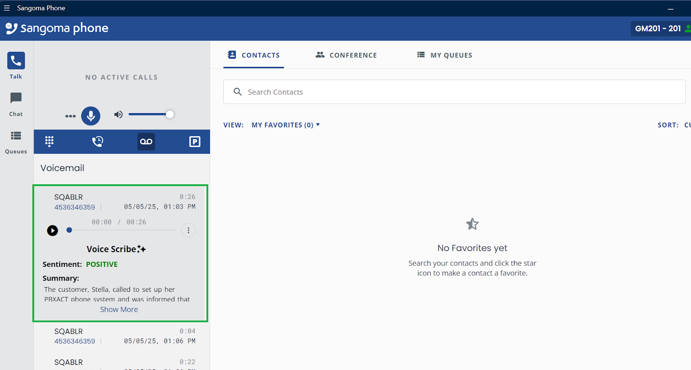Image resolution: width=691 pixels, height=370 pixels.
Task: Expand the My Favorites view dropdown
Action: coord(285,125)
